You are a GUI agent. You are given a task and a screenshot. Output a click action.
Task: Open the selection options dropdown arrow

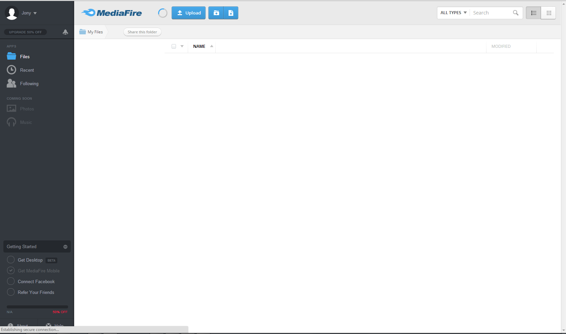coord(182,46)
